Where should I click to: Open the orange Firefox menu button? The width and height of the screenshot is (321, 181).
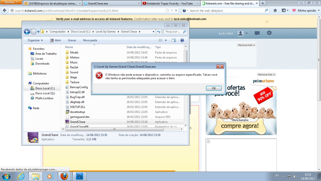11,3
